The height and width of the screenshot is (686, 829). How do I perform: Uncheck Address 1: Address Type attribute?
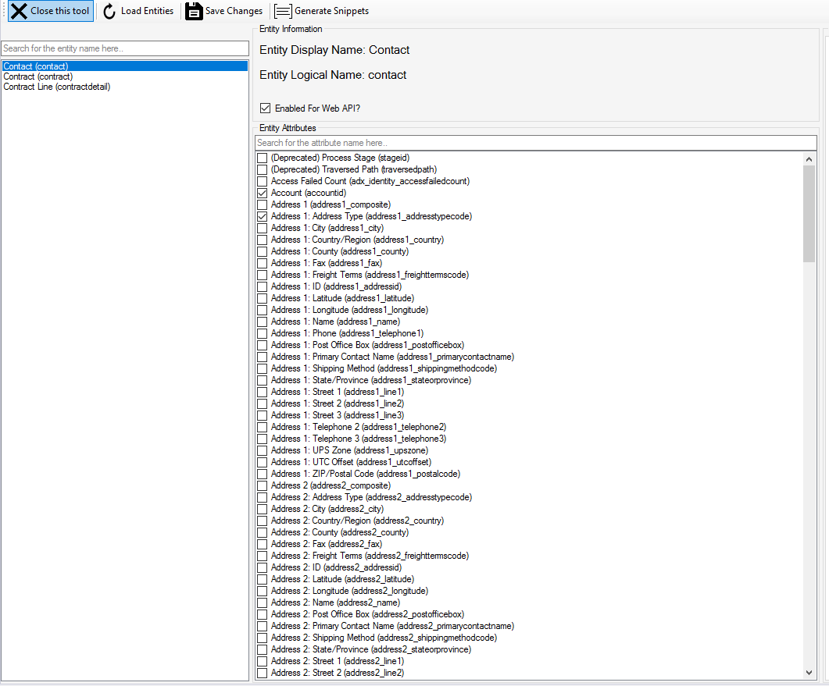click(x=263, y=216)
